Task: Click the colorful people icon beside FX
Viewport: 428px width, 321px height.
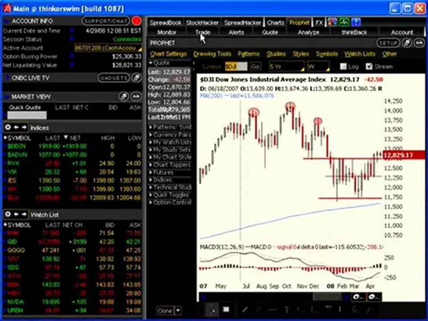Action: point(332,22)
